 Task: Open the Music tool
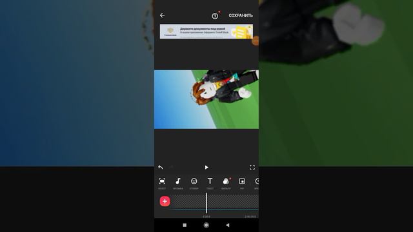pyautogui.click(x=178, y=183)
